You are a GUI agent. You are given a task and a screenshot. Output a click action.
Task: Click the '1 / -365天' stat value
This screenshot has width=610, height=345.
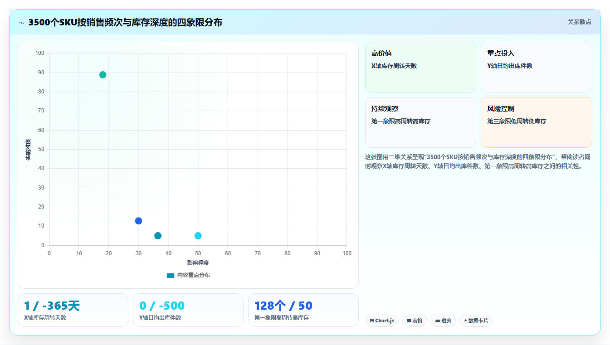click(x=52, y=306)
